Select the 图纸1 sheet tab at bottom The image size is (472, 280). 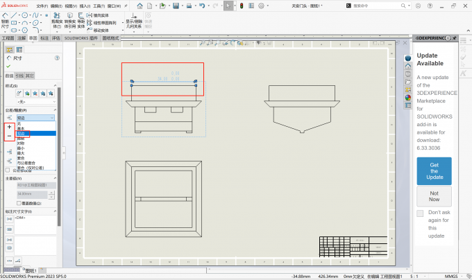(x=31, y=271)
